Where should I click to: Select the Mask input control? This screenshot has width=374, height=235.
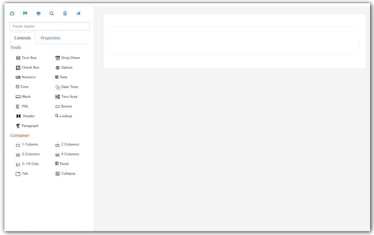pos(25,96)
